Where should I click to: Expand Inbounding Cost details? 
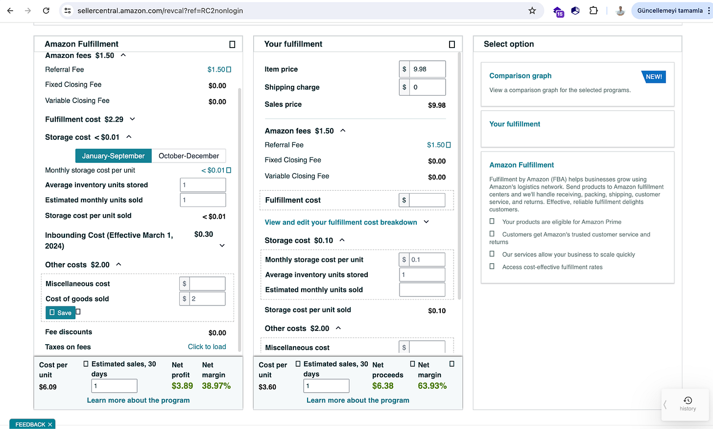point(222,246)
